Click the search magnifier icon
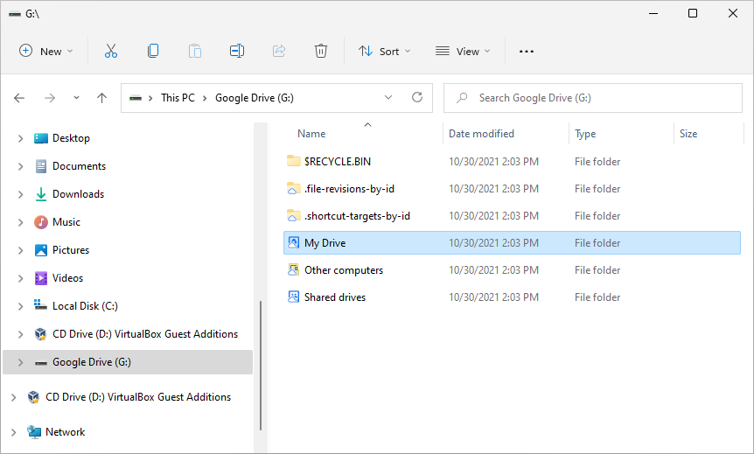The image size is (754, 454). point(462,98)
